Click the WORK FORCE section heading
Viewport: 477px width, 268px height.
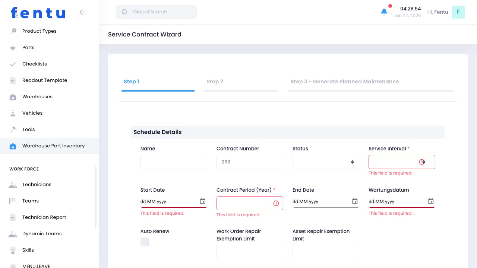(x=24, y=169)
